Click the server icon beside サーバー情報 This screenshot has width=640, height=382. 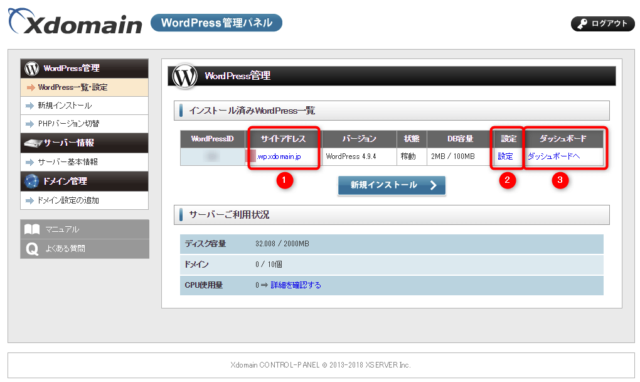(33, 143)
